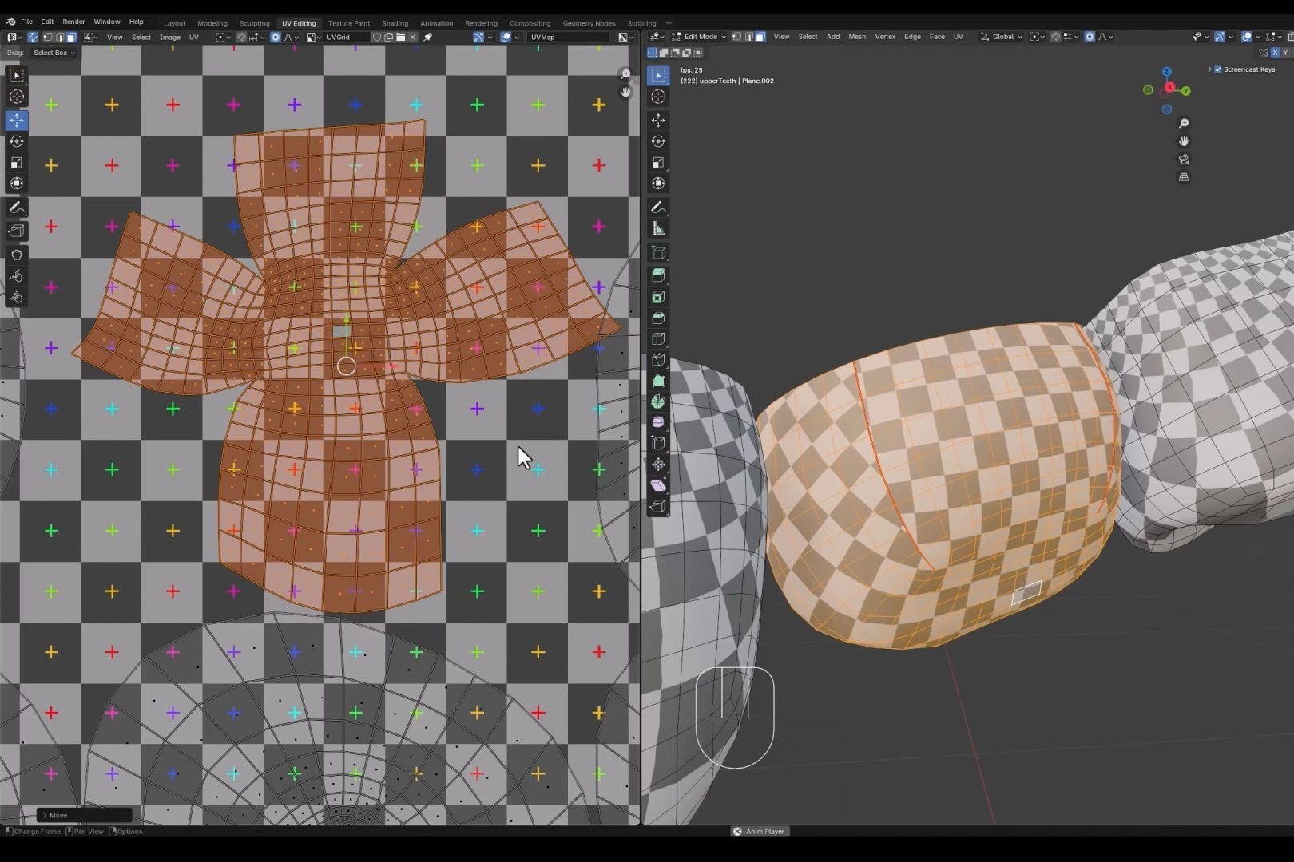Open the Drag Select Box dropdown

pos(54,53)
